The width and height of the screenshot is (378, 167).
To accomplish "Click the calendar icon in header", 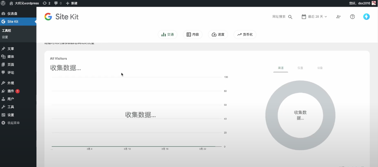I will click(304, 17).
